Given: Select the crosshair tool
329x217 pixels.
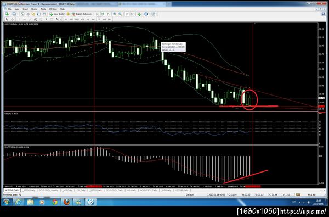Looking at the screenshot, I should pyautogui.click(x=13, y=19).
